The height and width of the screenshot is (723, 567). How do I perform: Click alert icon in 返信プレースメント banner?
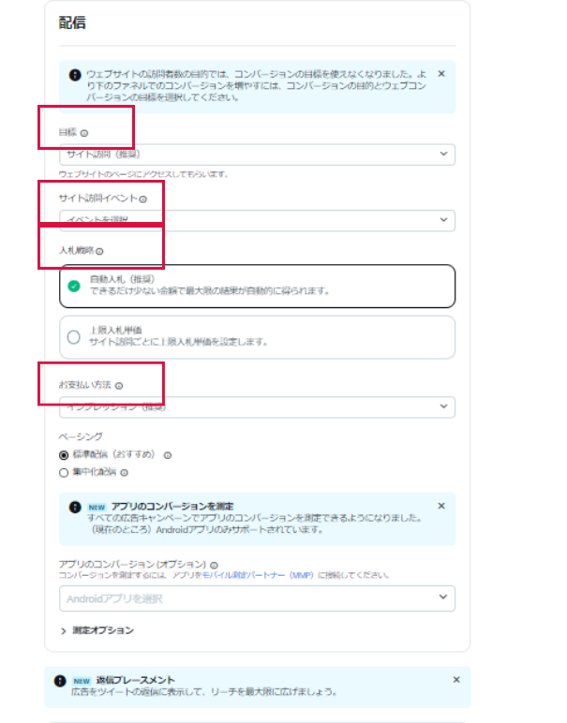tap(60, 681)
